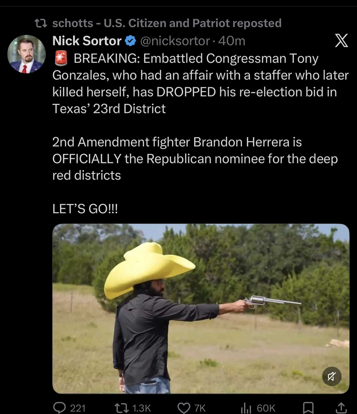
Task: Unmute the video with speaker button
Action: pos(332,376)
